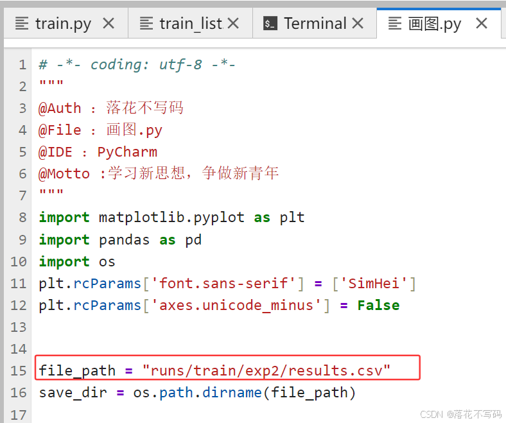506x423 pixels.
Task: Click the @Auth docstring line
Action: click(111, 108)
